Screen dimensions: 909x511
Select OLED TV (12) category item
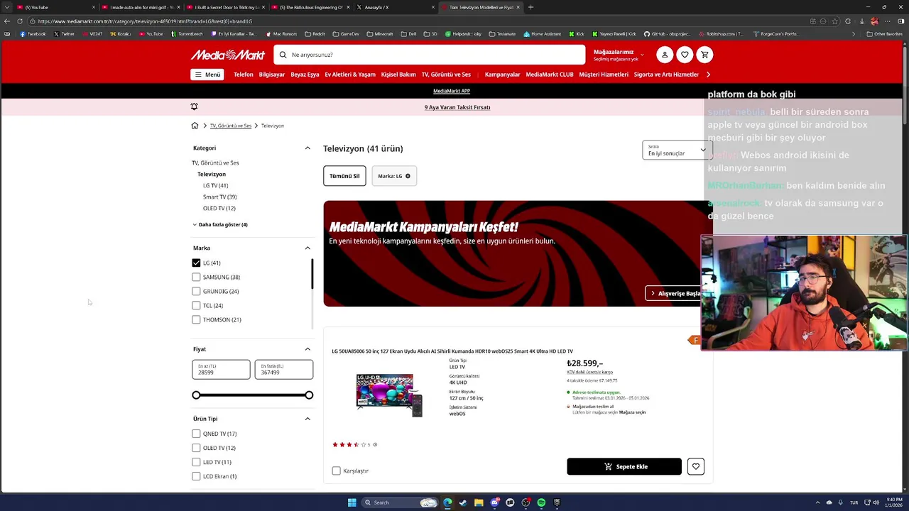(219, 208)
